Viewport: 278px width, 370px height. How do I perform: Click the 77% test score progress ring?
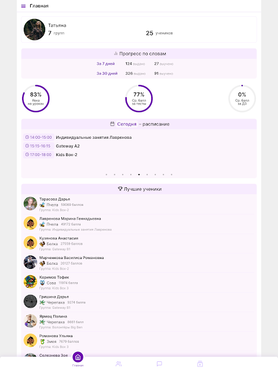tap(139, 98)
